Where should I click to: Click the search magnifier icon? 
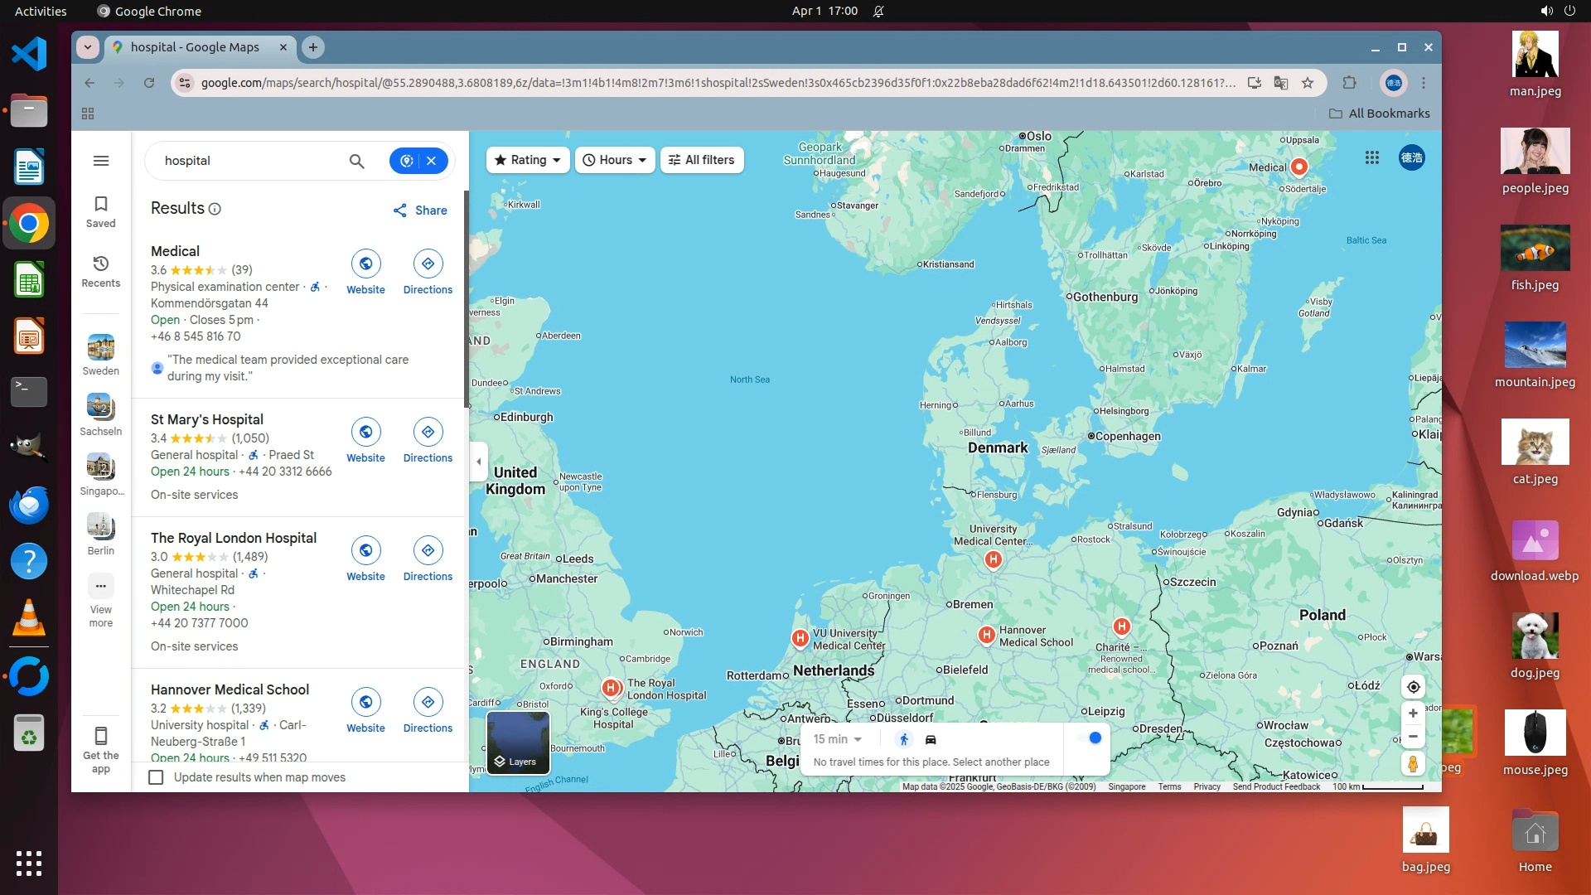356,161
